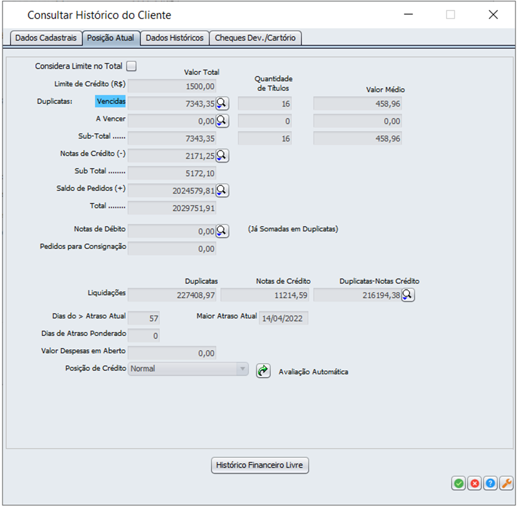Toggle Considera Limite no Total checkbox

(x=131, y=66)
